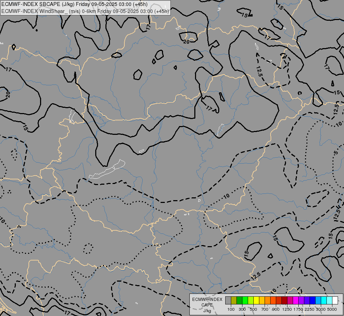The image size is (344, 316).
Task: Click the gray swatch in the CAPE legend
Action: click(228, 300)
